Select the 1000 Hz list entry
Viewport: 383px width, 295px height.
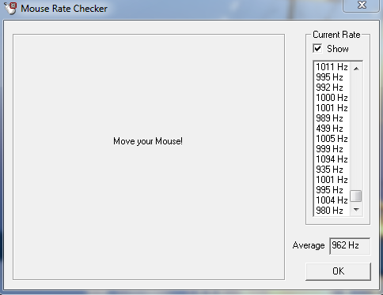click(x=332, y=98)
